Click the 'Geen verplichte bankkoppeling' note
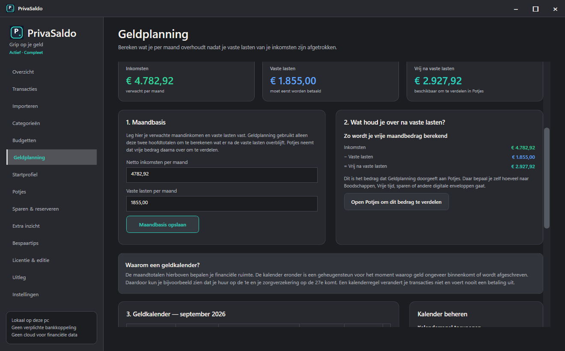Image resolution: width=565 pixels, height=351 pixels. point(44,327)
